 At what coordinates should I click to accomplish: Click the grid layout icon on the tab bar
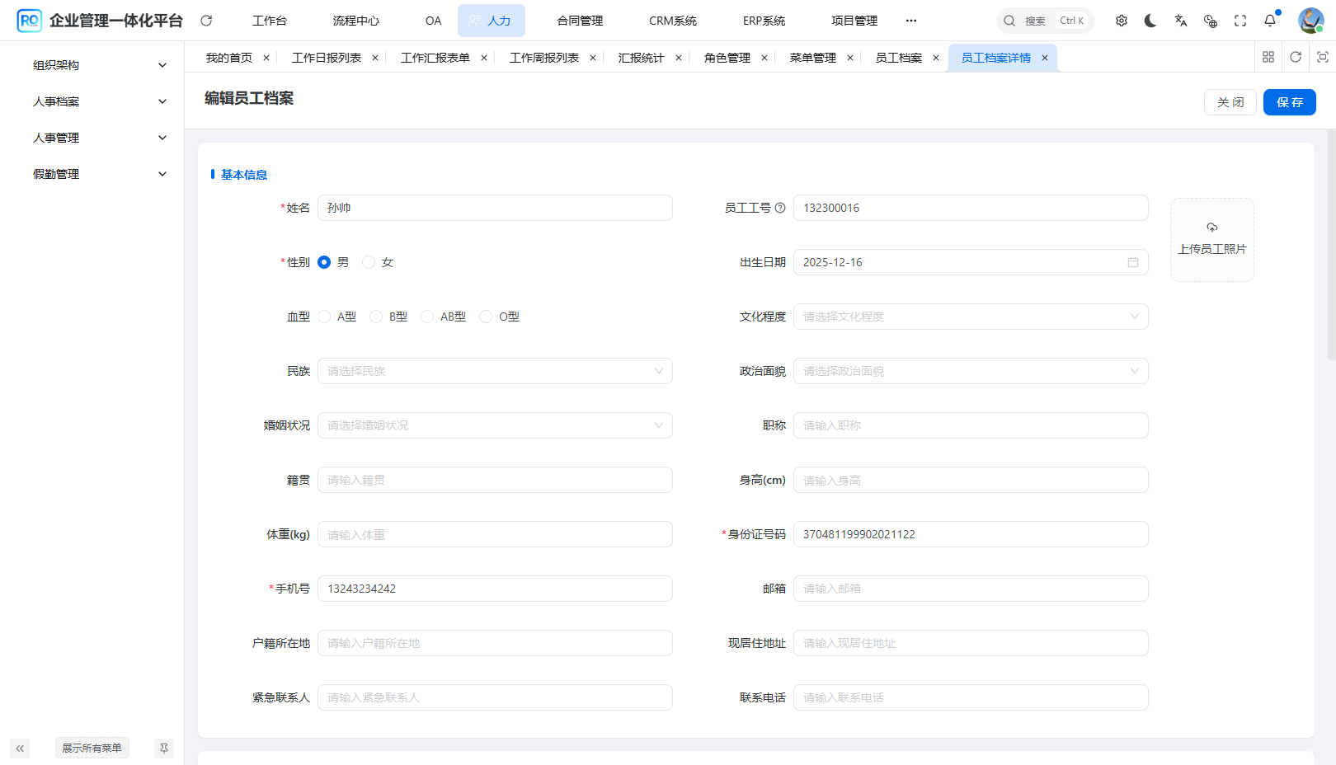1268,57
